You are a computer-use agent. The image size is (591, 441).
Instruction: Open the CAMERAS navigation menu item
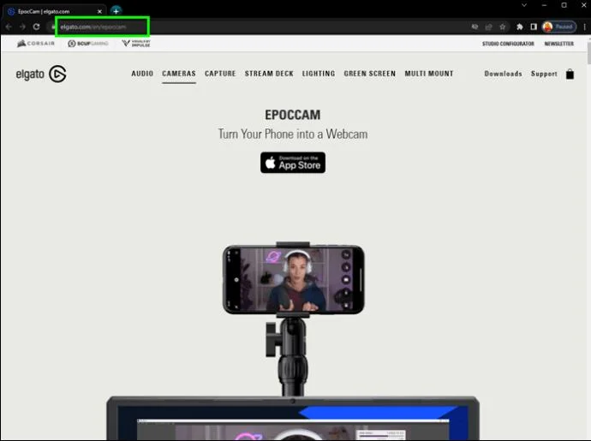(179, 74)
